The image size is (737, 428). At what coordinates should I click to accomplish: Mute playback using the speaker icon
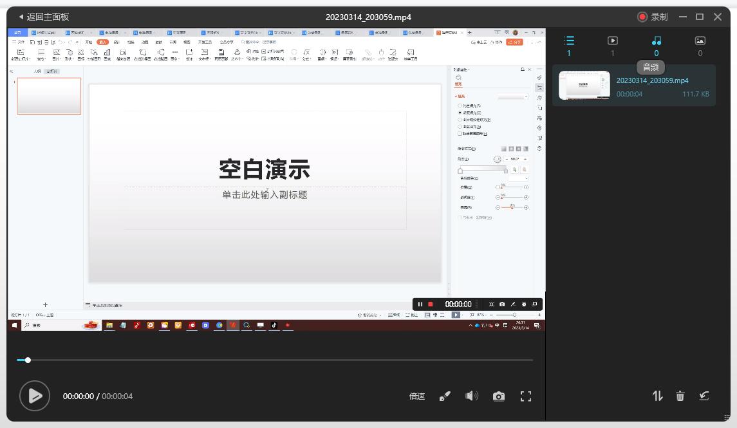472,396
